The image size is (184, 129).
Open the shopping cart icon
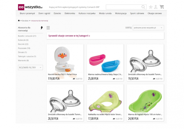pos(162,7)
